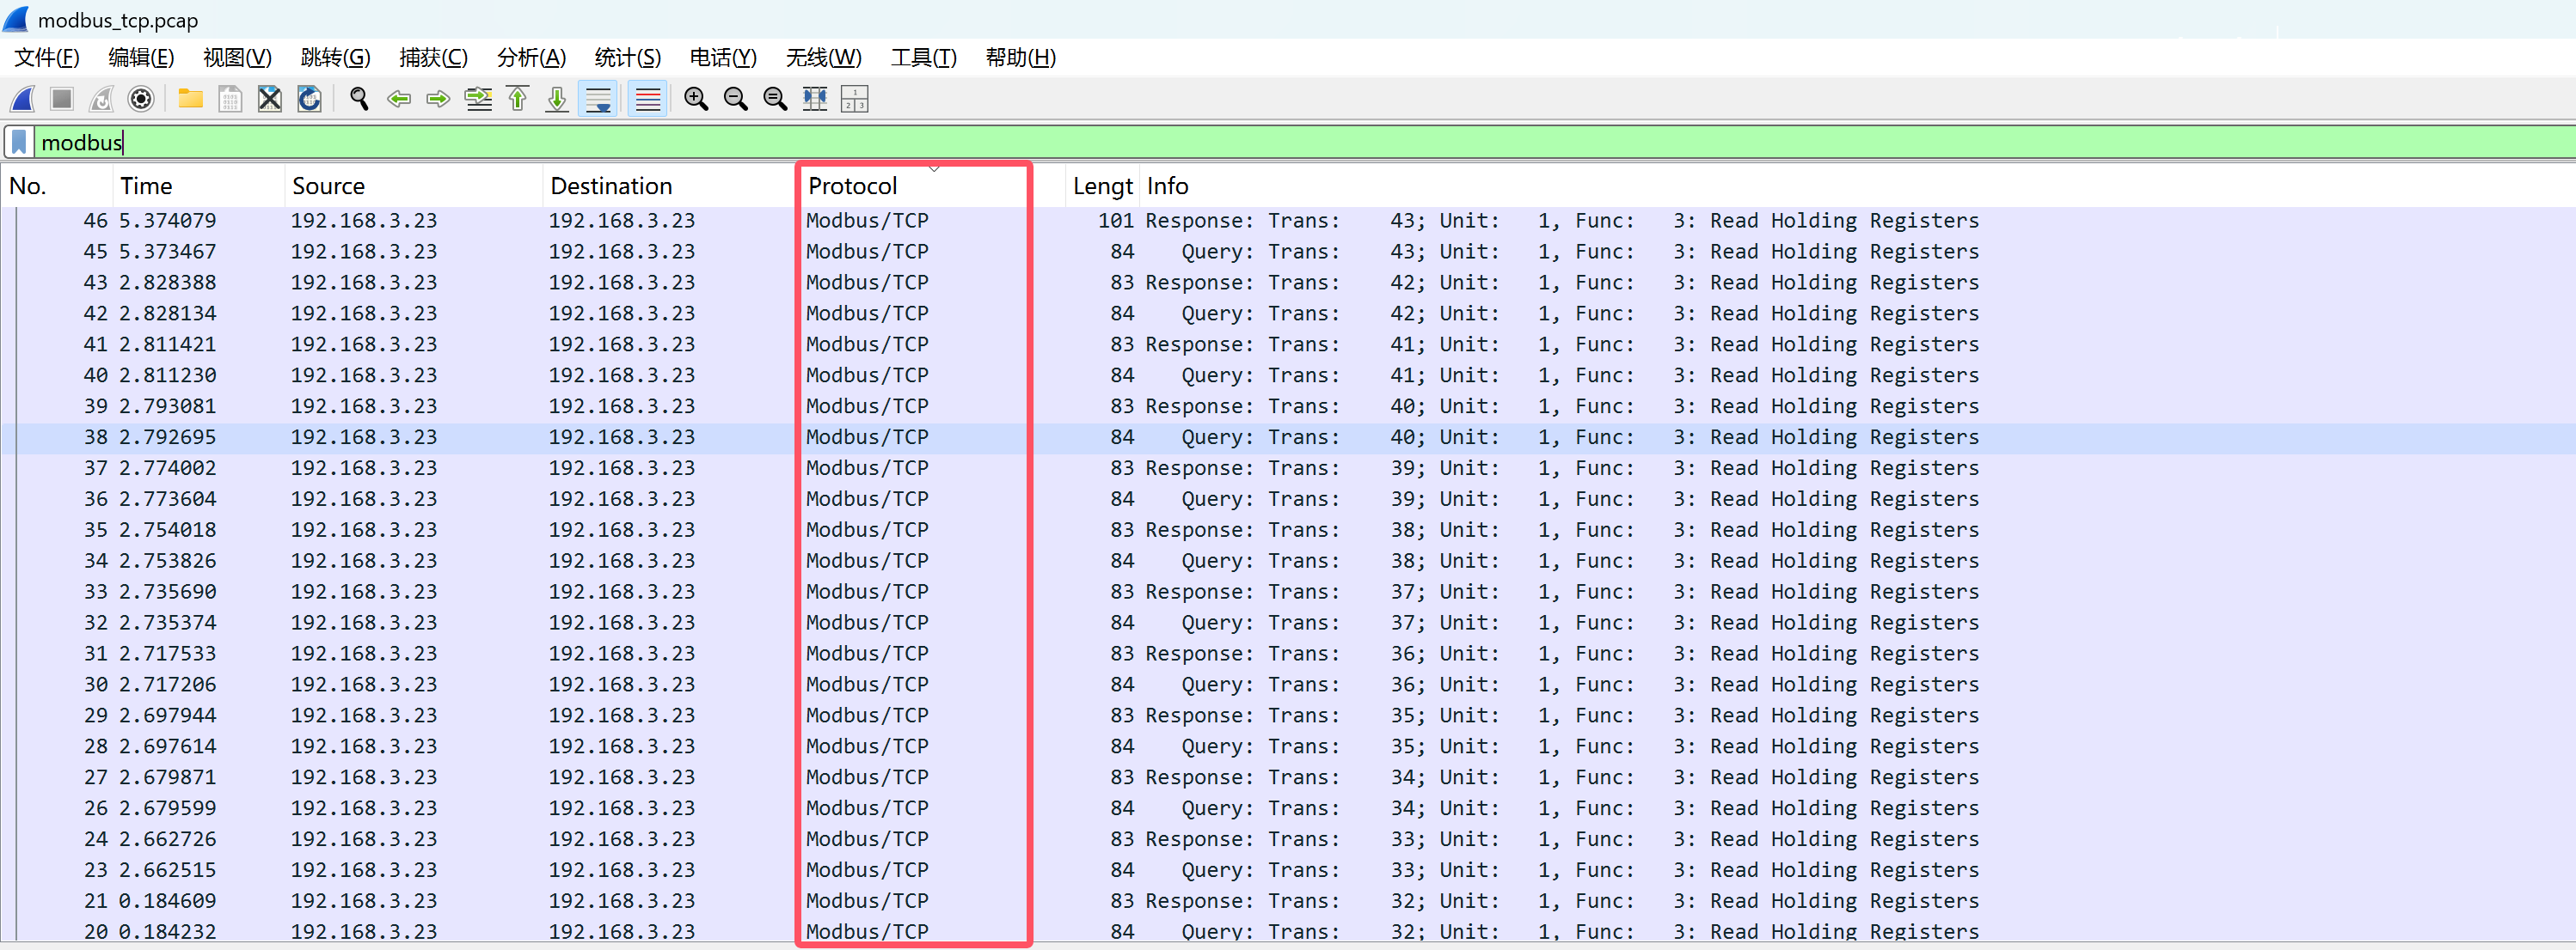Reload this capture file
Image resolution: width=2576 pixels, height=950 pixels.
coord(310,99)
